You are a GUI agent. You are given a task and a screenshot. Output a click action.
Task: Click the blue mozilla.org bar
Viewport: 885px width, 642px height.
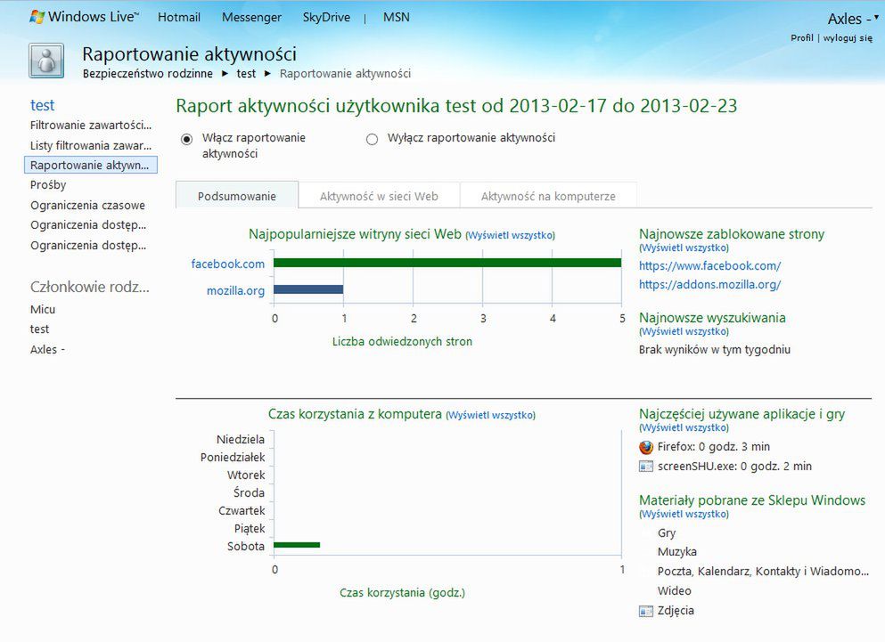coord(308,289)
